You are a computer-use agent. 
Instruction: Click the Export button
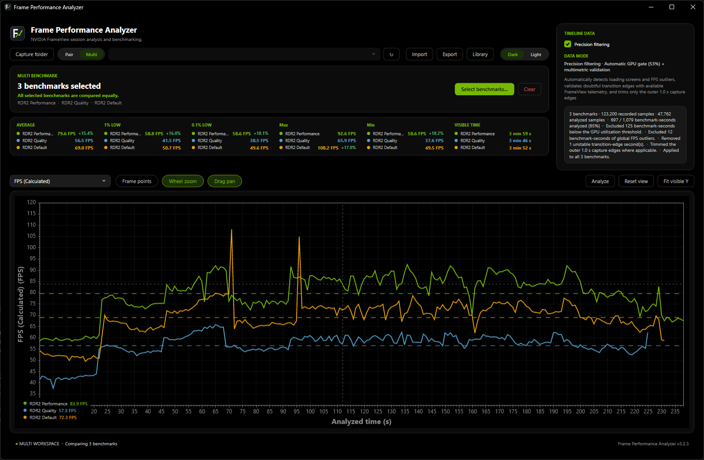[450, 54]
